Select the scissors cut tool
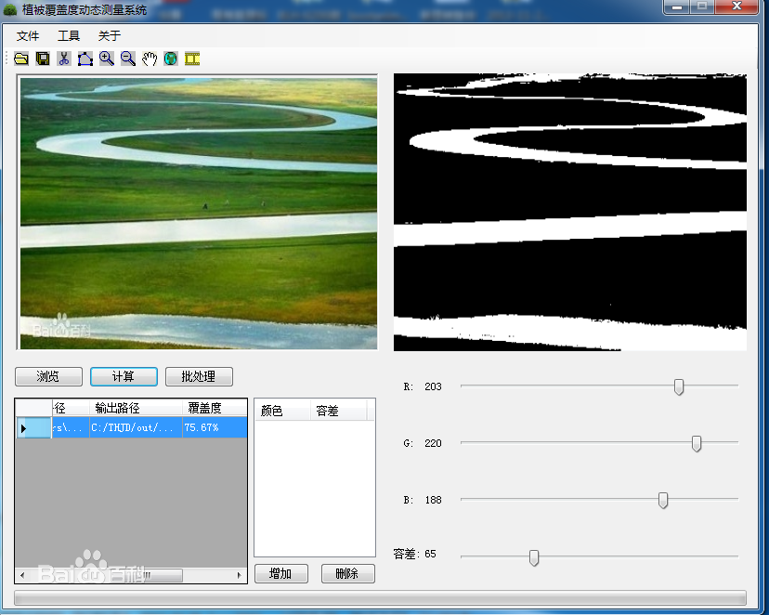Image resolution: width=769 pixels, height=615 pixels. 64,59
